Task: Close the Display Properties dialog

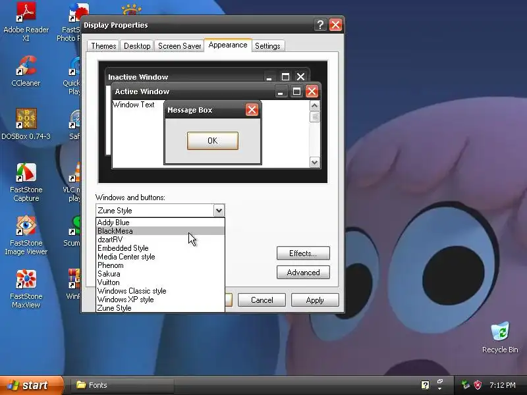Action: tap(335, 25)
